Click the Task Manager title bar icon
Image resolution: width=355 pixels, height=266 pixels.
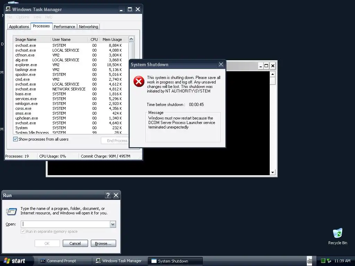click(8, 9)
